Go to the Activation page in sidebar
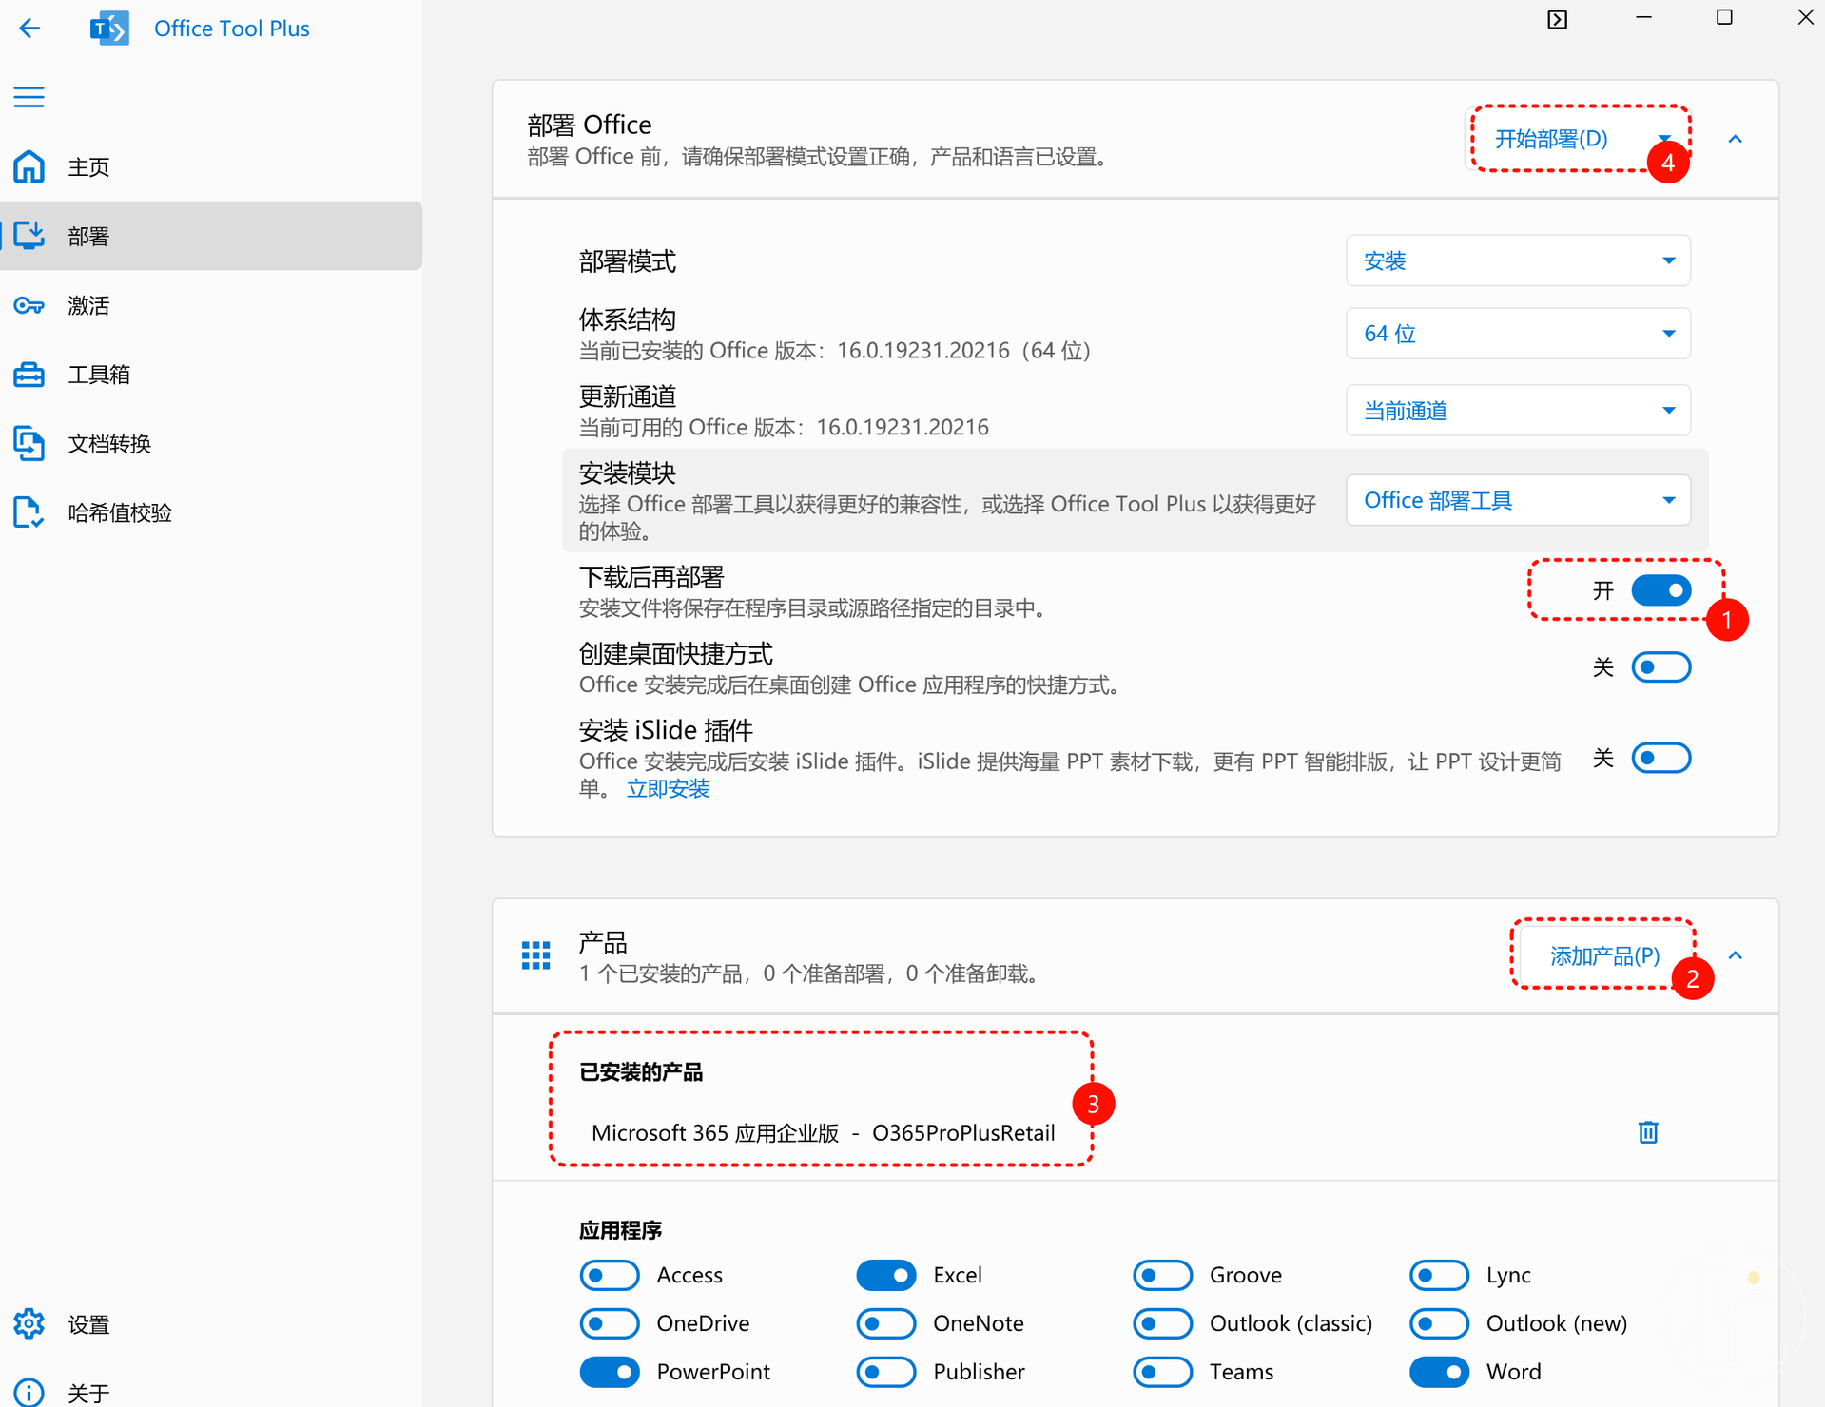This screenshot has height=1407, width=1825. pos(88,305)
